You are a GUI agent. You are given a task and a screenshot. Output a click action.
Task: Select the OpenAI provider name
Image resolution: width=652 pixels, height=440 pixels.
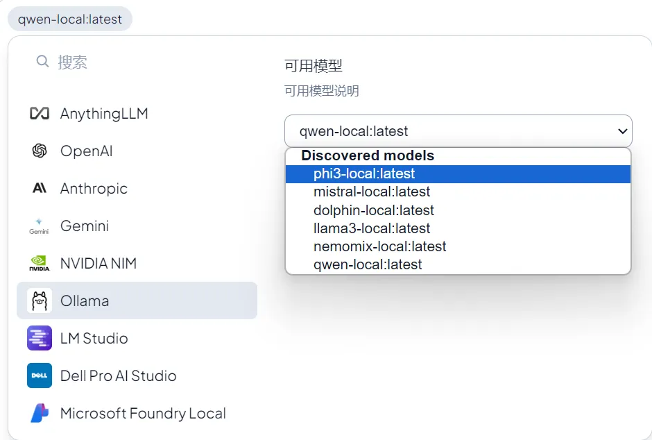pos(87,151)
